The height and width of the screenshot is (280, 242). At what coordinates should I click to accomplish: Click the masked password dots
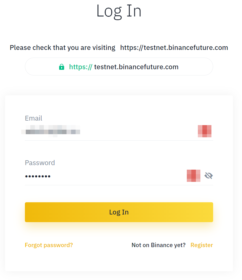(x=38, y=176)
